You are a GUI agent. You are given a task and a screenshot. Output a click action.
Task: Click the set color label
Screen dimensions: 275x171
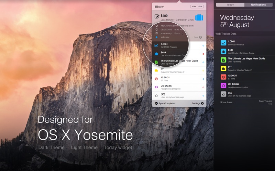pos(165,37)
